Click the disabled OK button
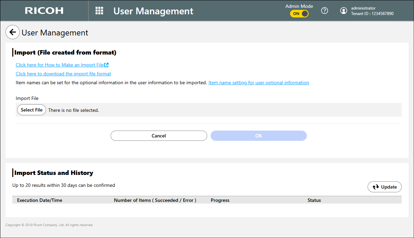The width and height of the screenshot is (414, 238). (x=259, y=136)
